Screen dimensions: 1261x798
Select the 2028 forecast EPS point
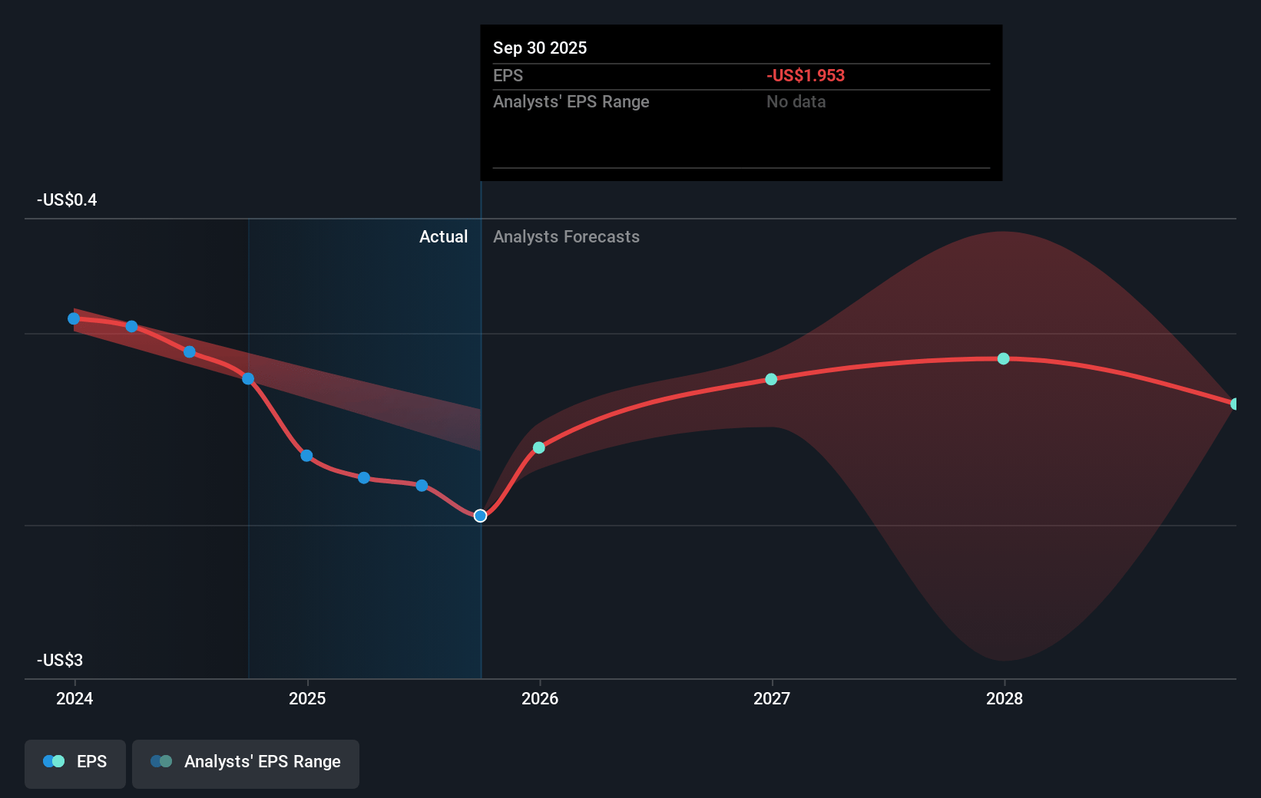[1004, 358]
